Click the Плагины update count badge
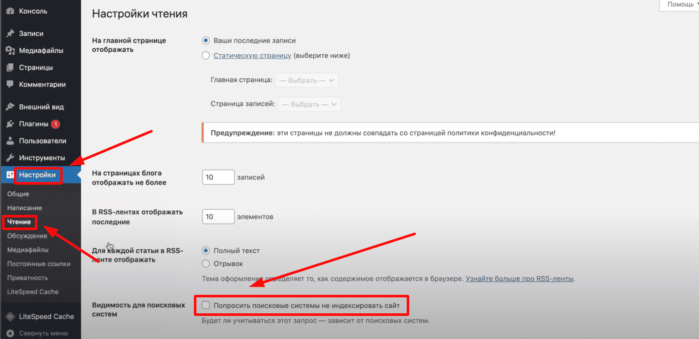This screenshot has height=339, width=699. click(x=56, y=124)
